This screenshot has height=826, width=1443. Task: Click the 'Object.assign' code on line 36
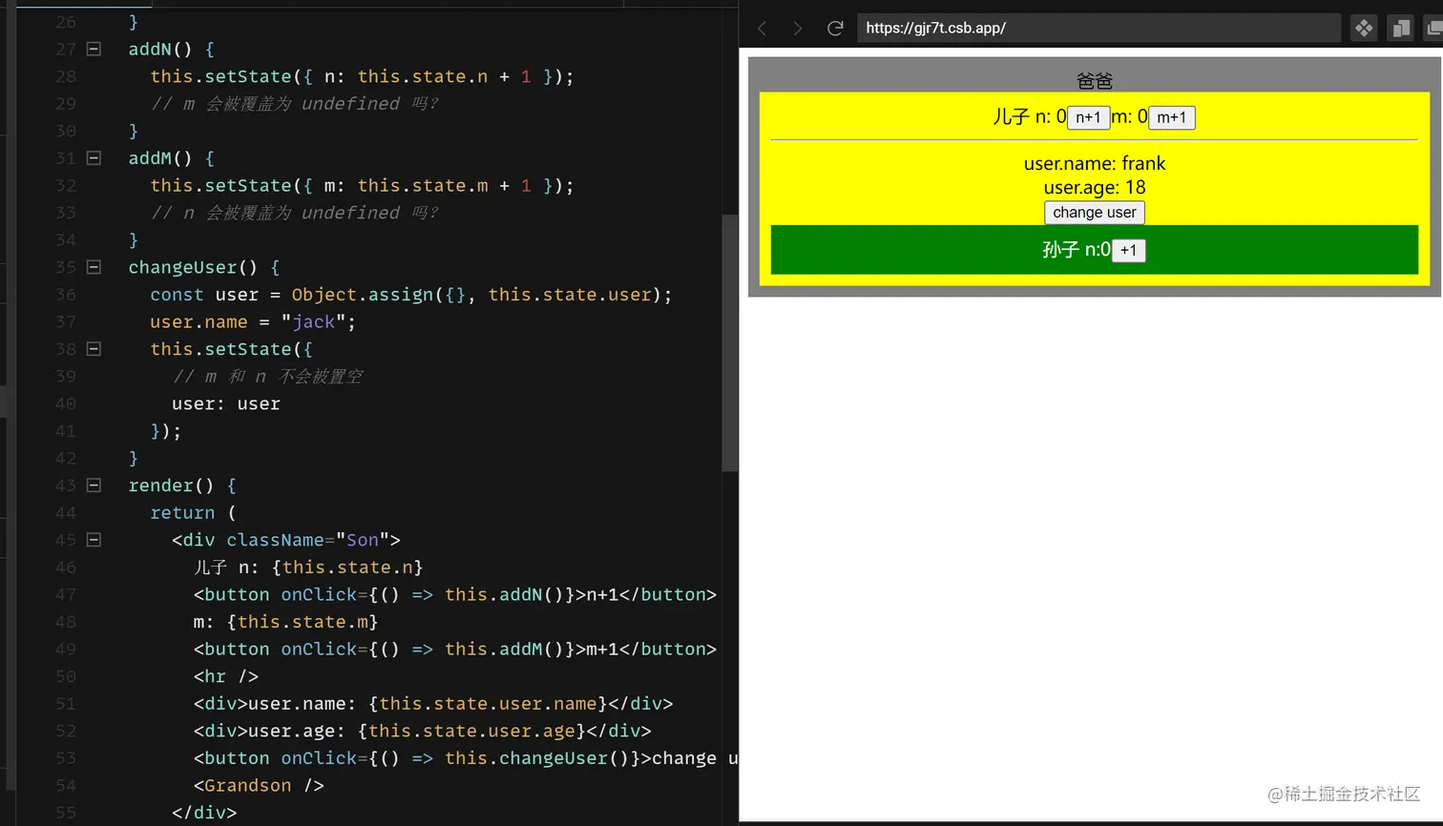363,295
